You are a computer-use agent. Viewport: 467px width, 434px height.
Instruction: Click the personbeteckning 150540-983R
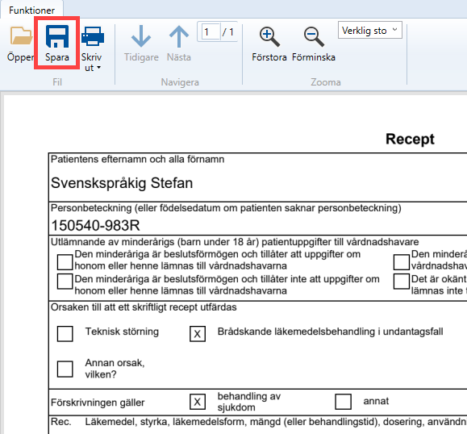pos(96,226)
